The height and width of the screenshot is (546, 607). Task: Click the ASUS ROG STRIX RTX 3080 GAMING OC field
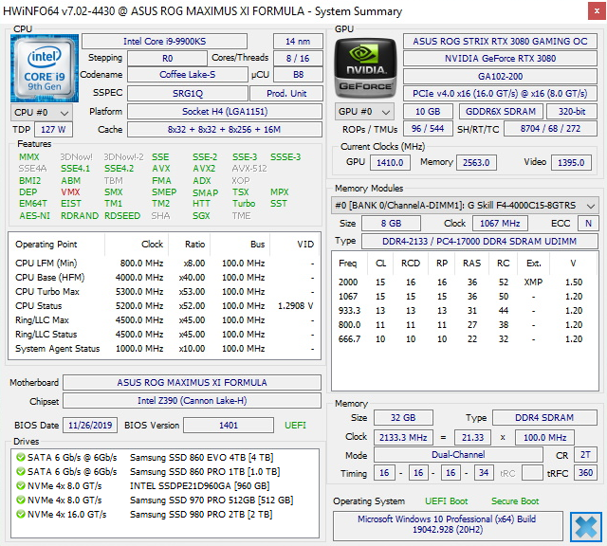pos(500,42)
